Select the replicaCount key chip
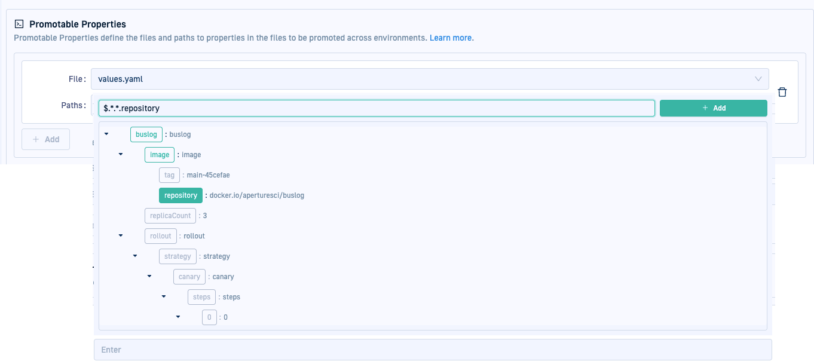Viewport: 814px width, 364px height. pyautogui.click(x=170, y=216)
